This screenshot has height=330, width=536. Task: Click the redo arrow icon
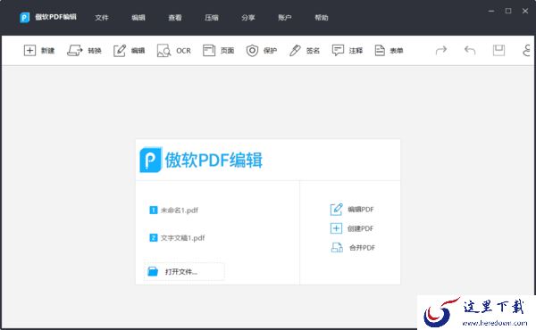point(441,51)
